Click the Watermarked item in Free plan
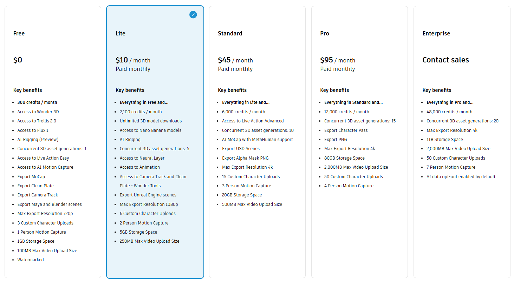The image size is (514, 282). pyautogui.click(x=31, y=260)
